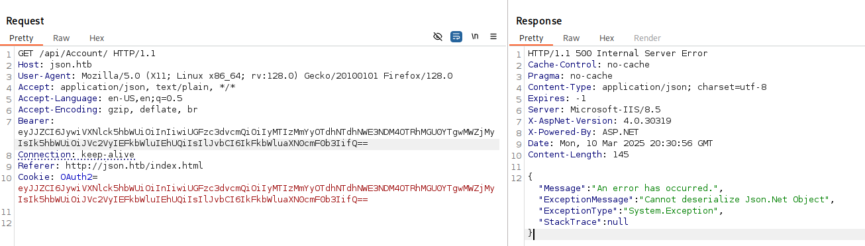Click the Content-Length: 145 header
The height and width of the screenshot is (246, 865).
(578, 155)
